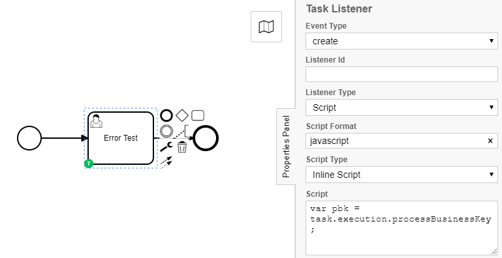Toggle the minimap icon

tap(266, 27)
